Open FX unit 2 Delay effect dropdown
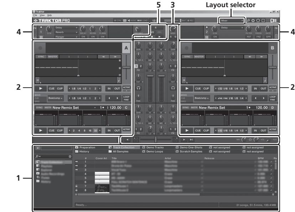 point(232,28)
